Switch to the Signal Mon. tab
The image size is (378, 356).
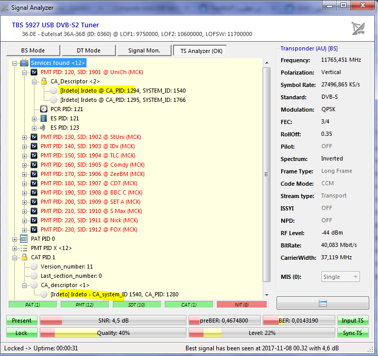144,50
